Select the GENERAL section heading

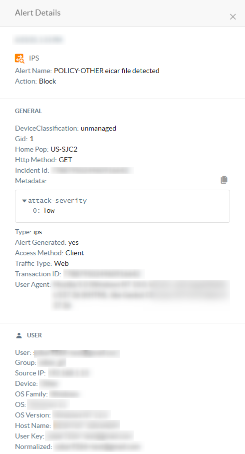click(x=28, y=111)
